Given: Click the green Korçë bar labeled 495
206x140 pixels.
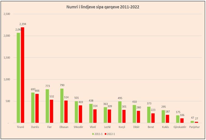Looking at the screenshot, I should (x=120, y=112).
